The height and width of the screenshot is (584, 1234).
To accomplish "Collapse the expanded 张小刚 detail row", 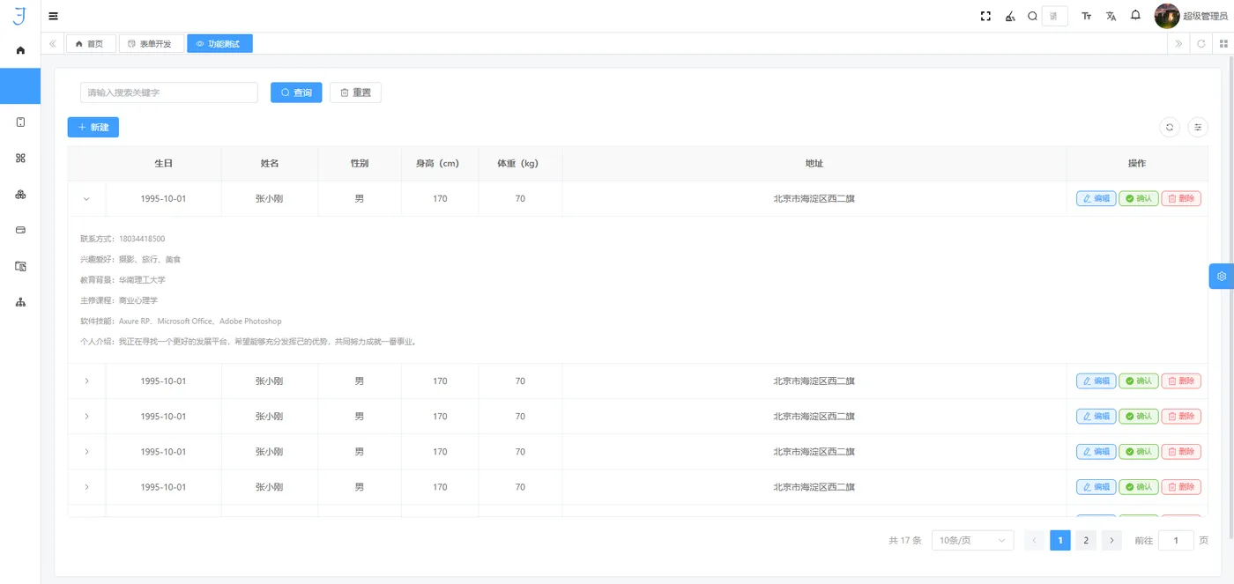I will pyautogui.click(x=86, y=198).
